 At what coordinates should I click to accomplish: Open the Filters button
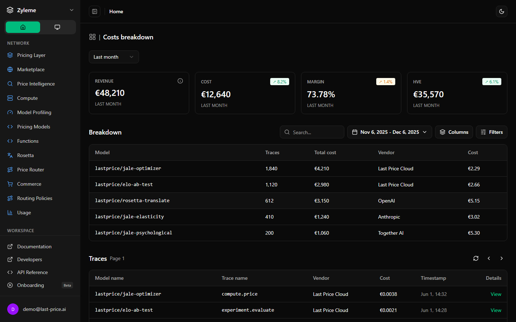(x=492, y=132)
